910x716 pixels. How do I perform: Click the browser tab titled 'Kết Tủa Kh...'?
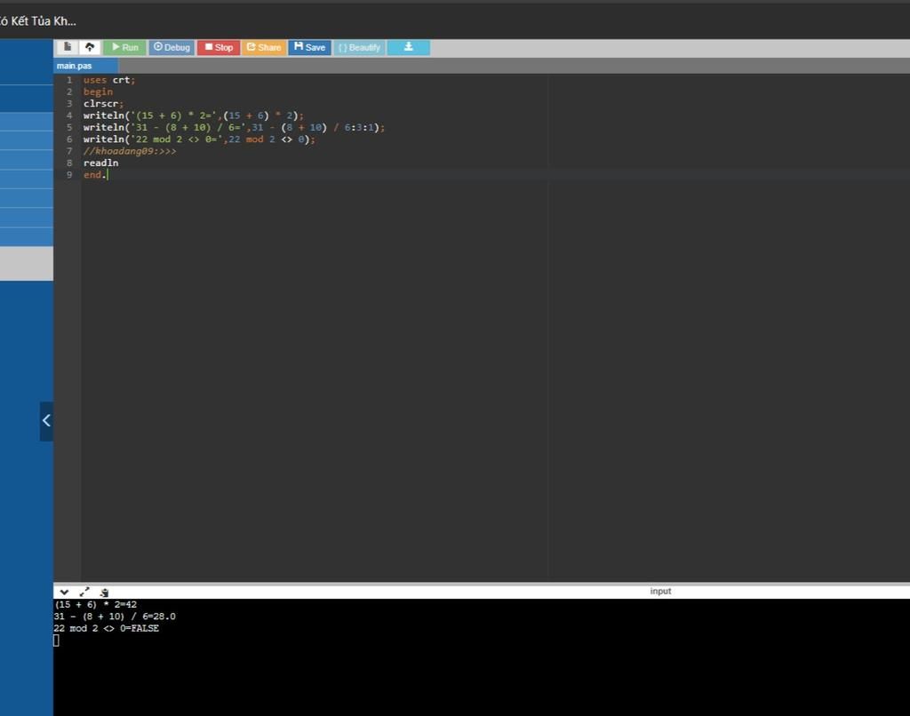pos(37,21)
